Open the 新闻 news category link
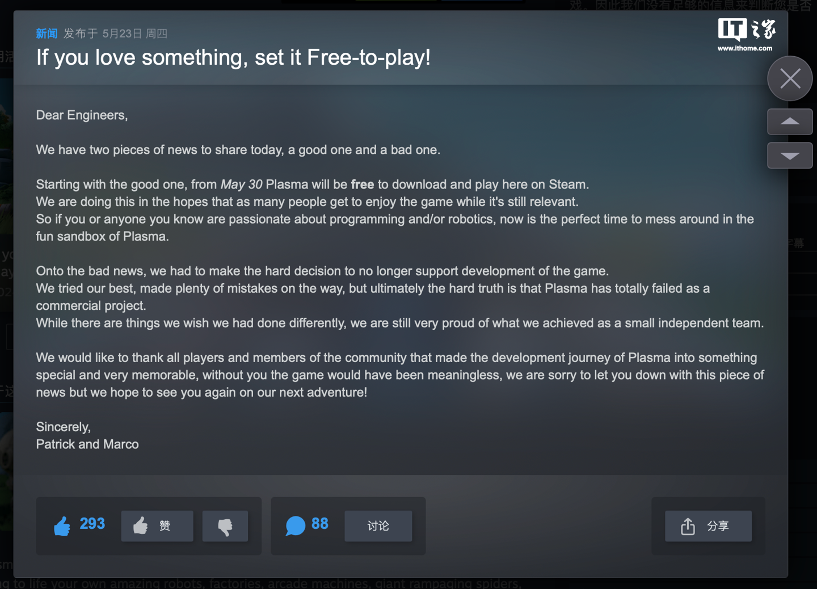Image resolution: width=817 pixels, height=589 pixels. (x=47, y=33)
